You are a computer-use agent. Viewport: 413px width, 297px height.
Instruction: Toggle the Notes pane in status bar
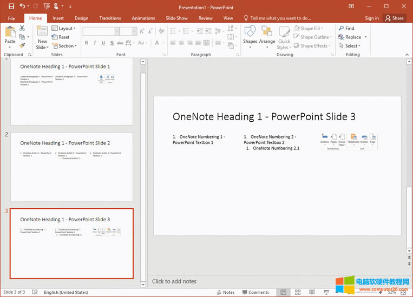pos(225,292)
